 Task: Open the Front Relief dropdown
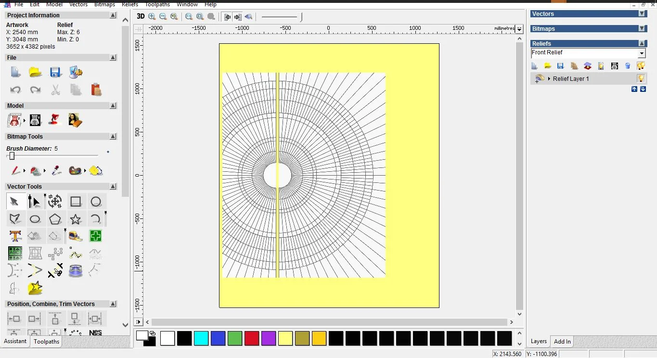642,53
